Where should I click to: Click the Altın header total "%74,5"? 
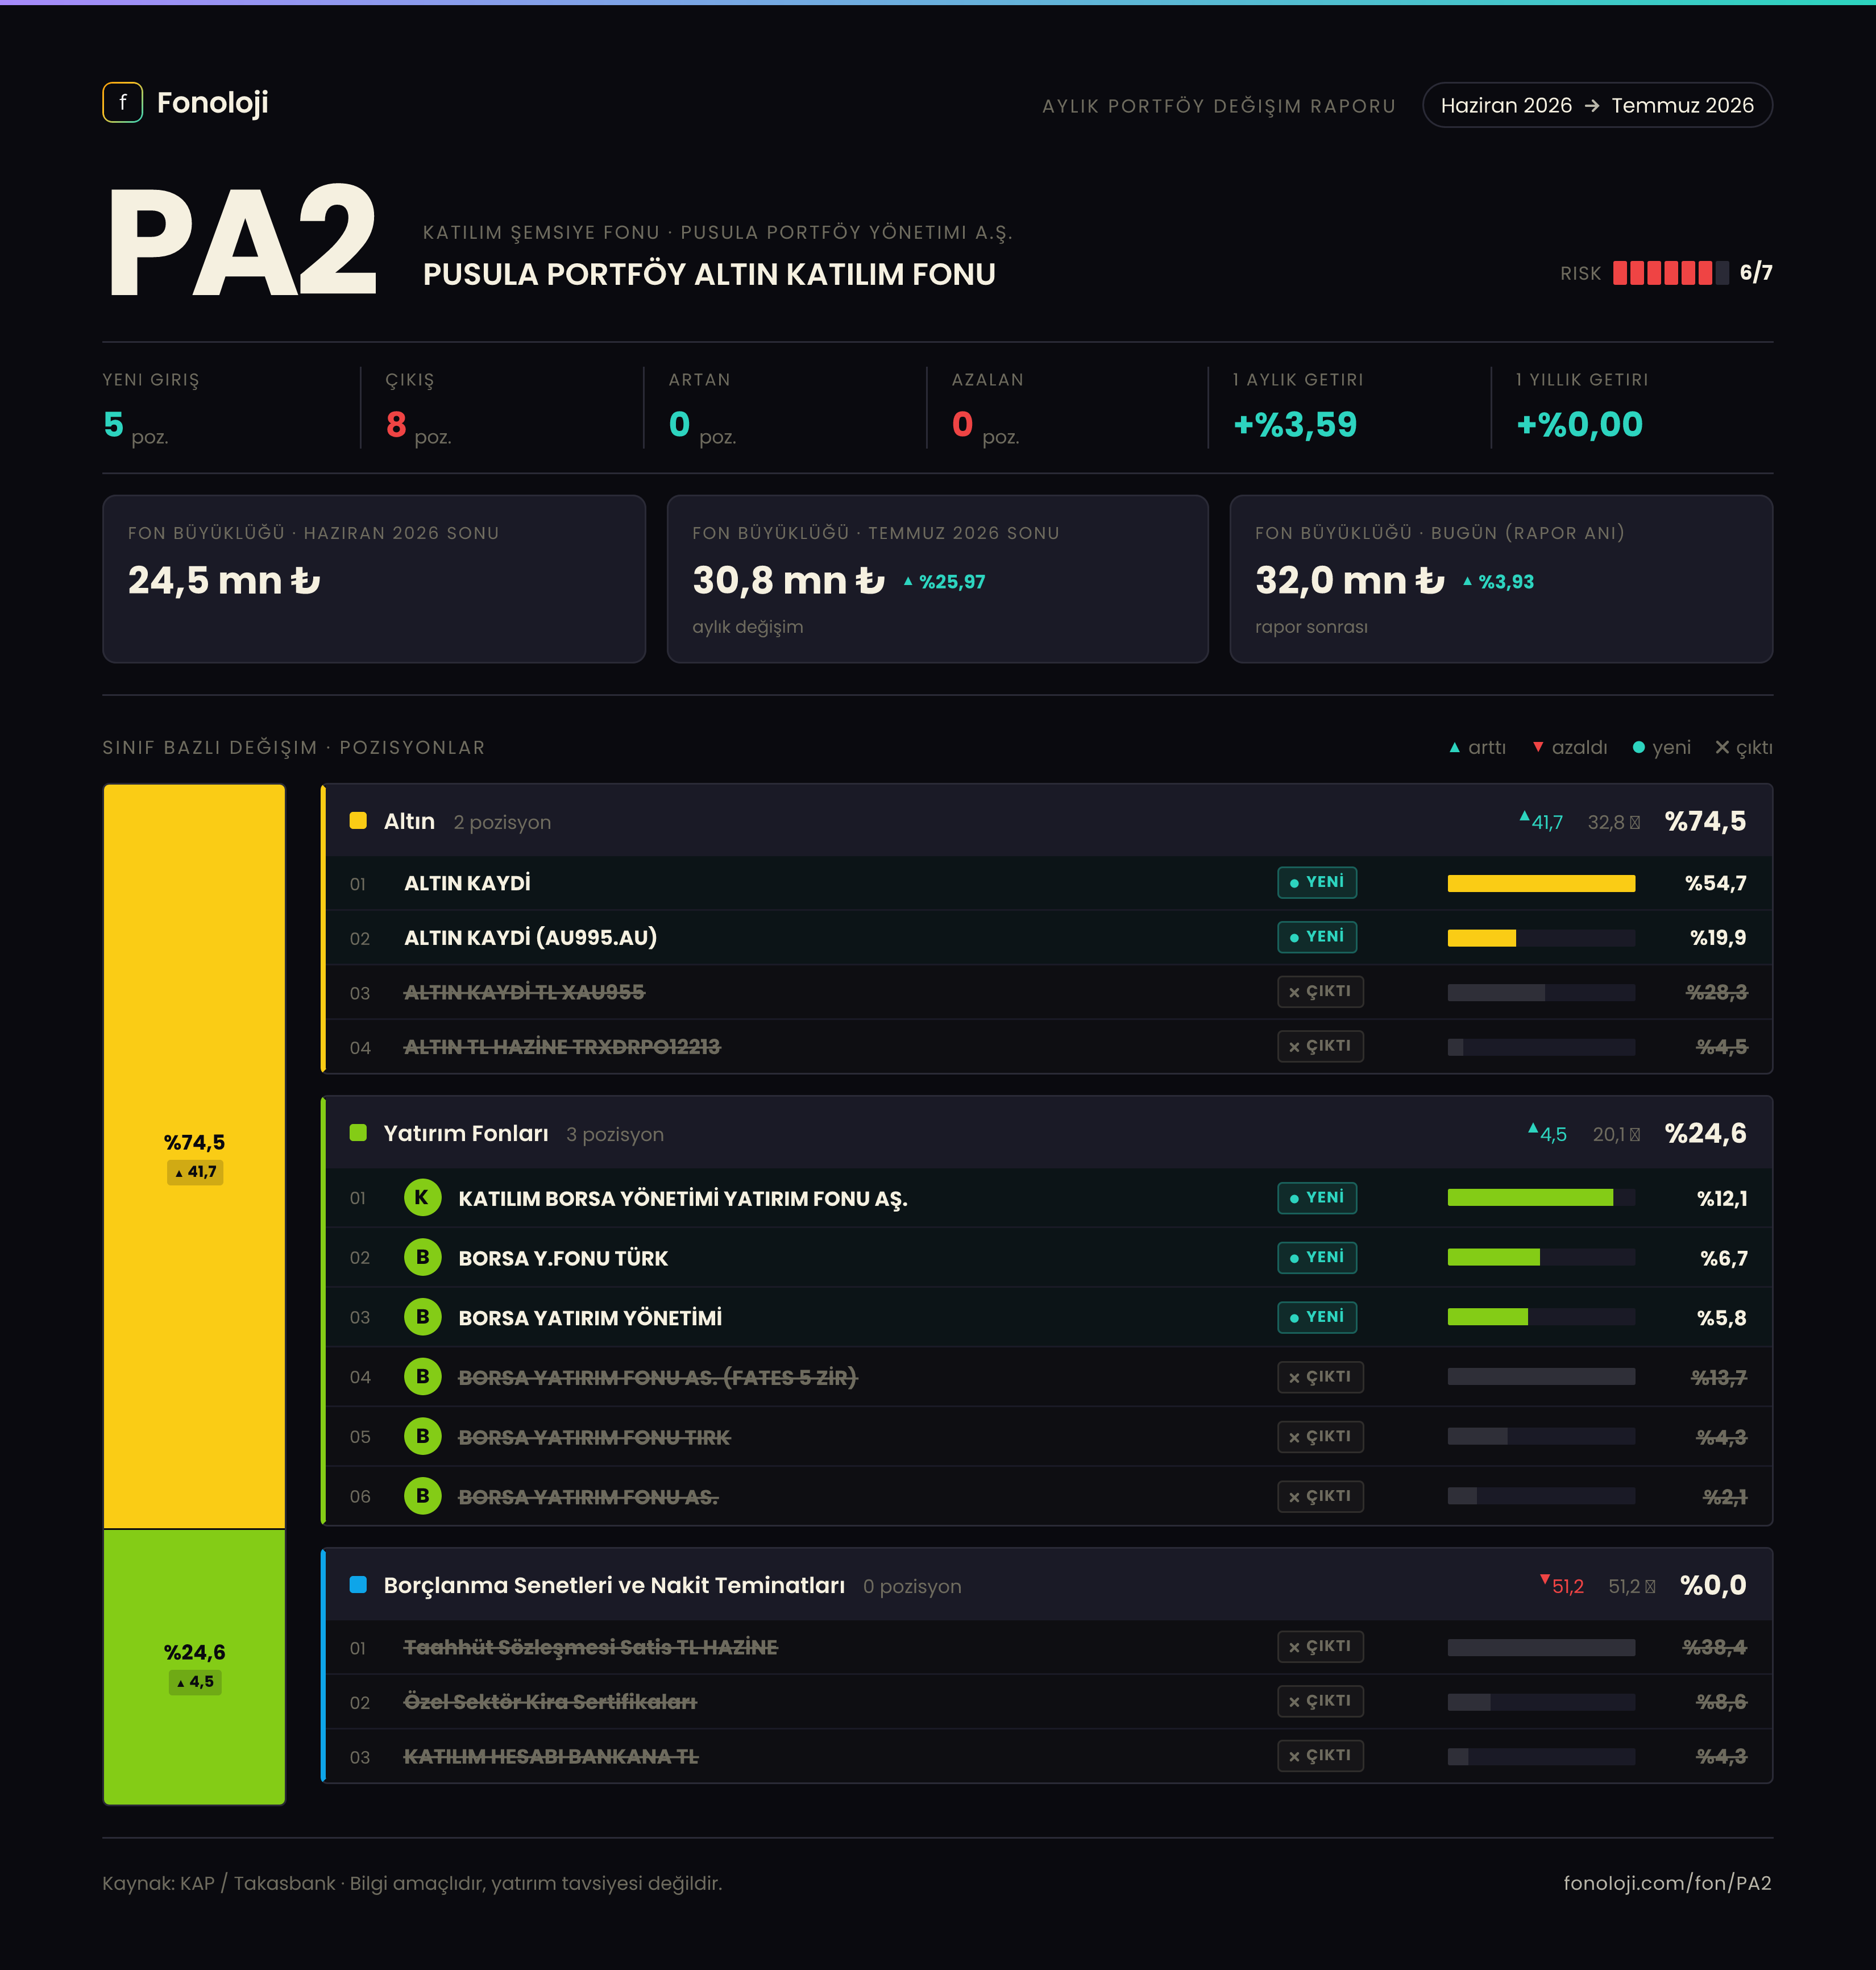click(1705, 821)
